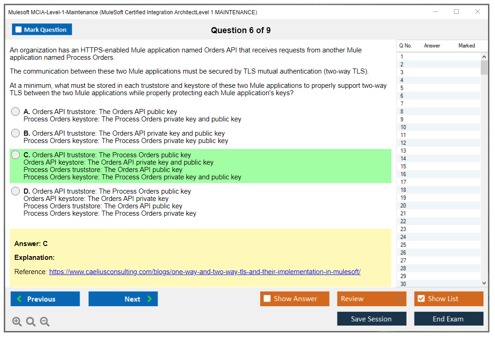
Task: Go back to the Previous question
Action: coord(45,299)
